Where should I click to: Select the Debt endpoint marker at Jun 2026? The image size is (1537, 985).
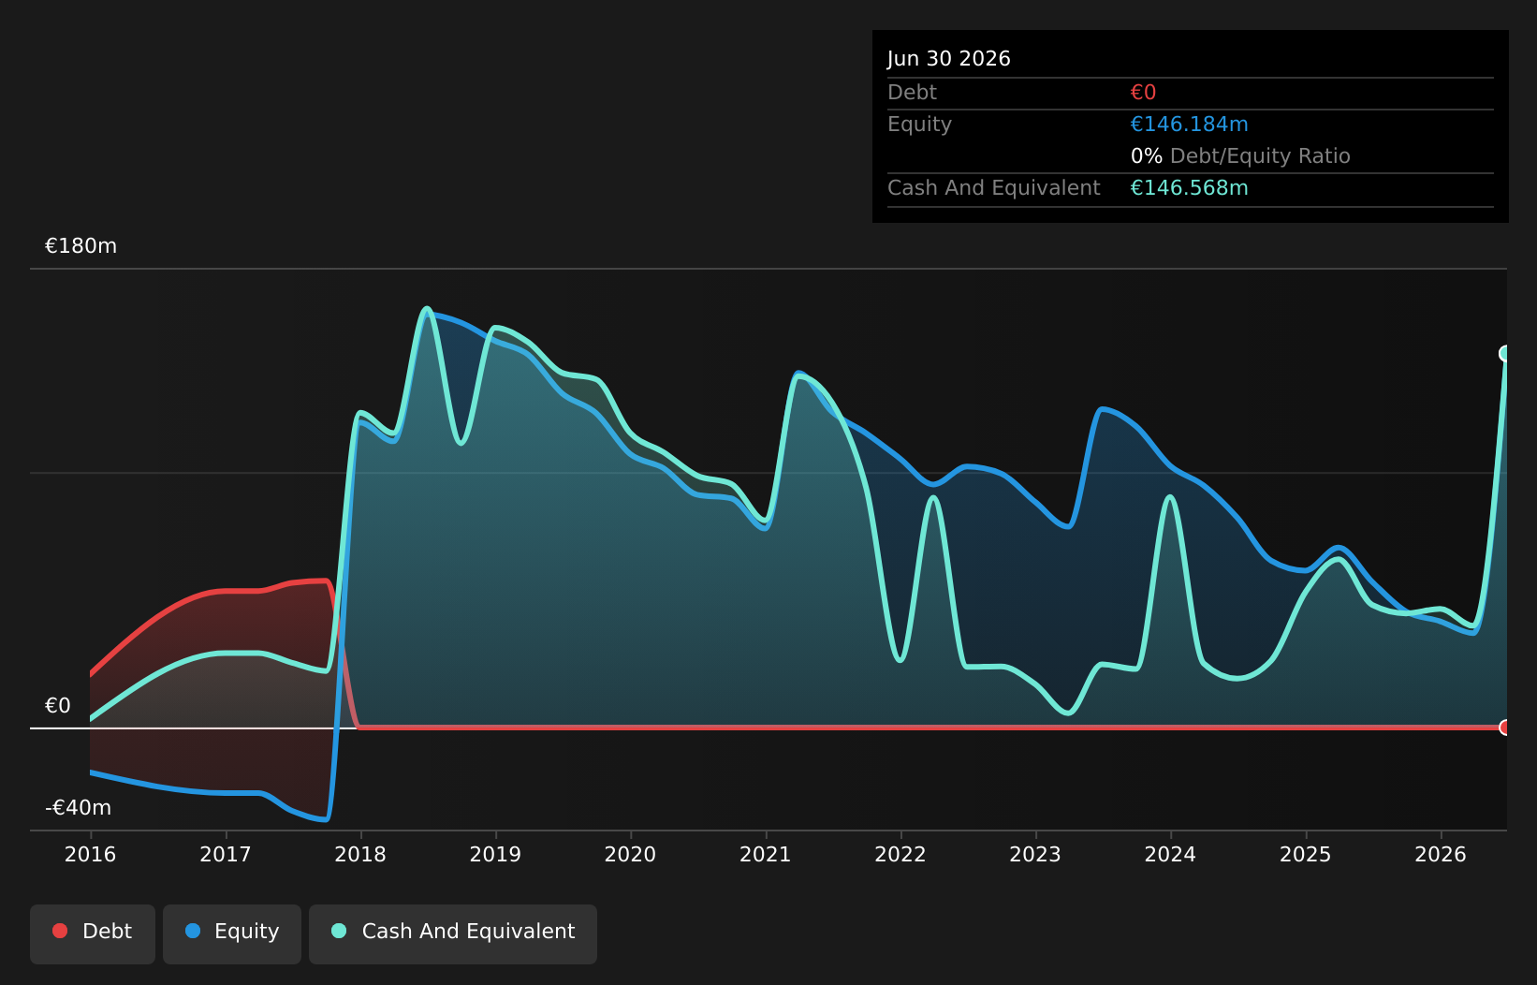point(1505,728)
